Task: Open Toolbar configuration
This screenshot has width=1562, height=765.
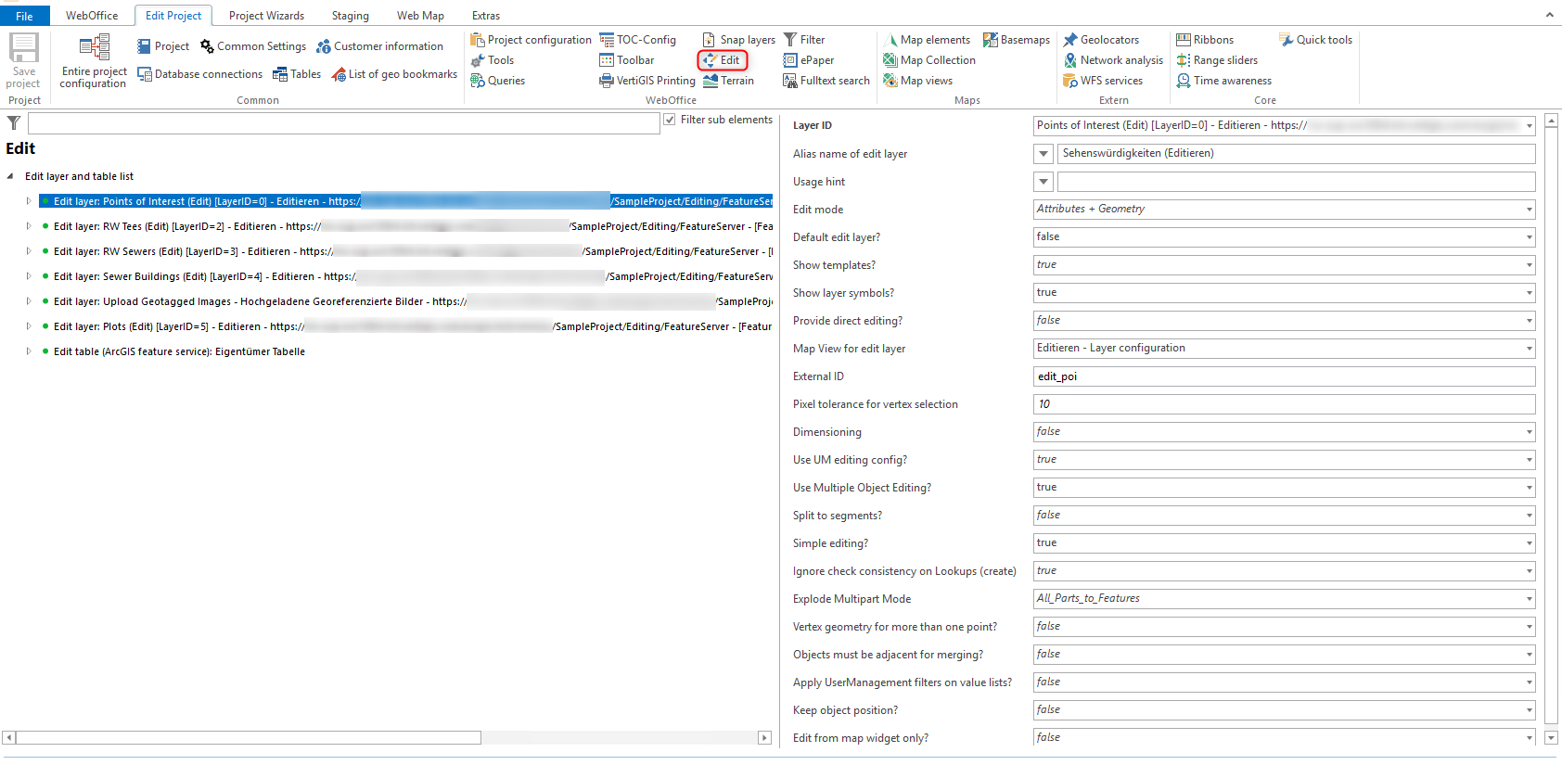Action: (x=627, y=60)
